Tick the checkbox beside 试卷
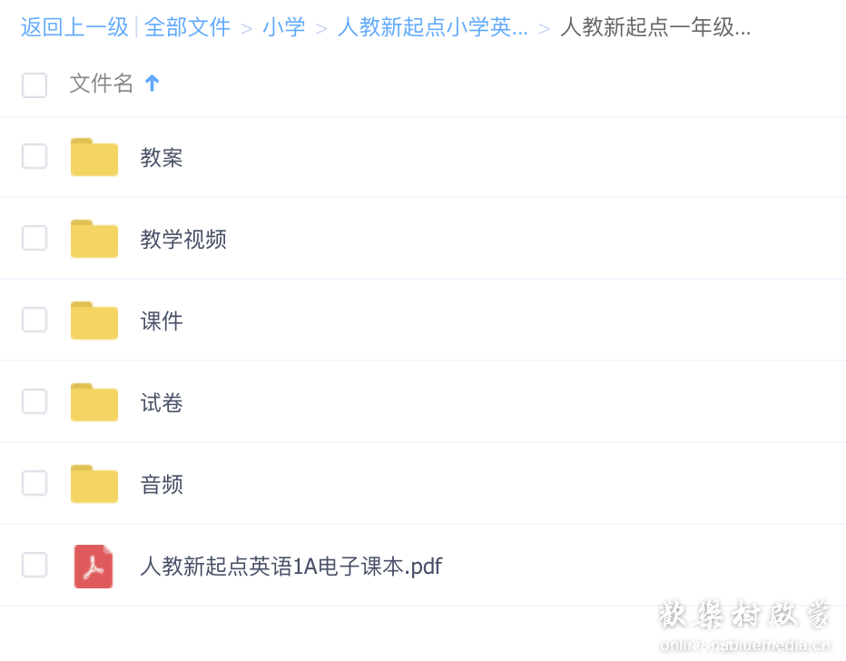This screenshot has height=661, width=846. [34, 401]
